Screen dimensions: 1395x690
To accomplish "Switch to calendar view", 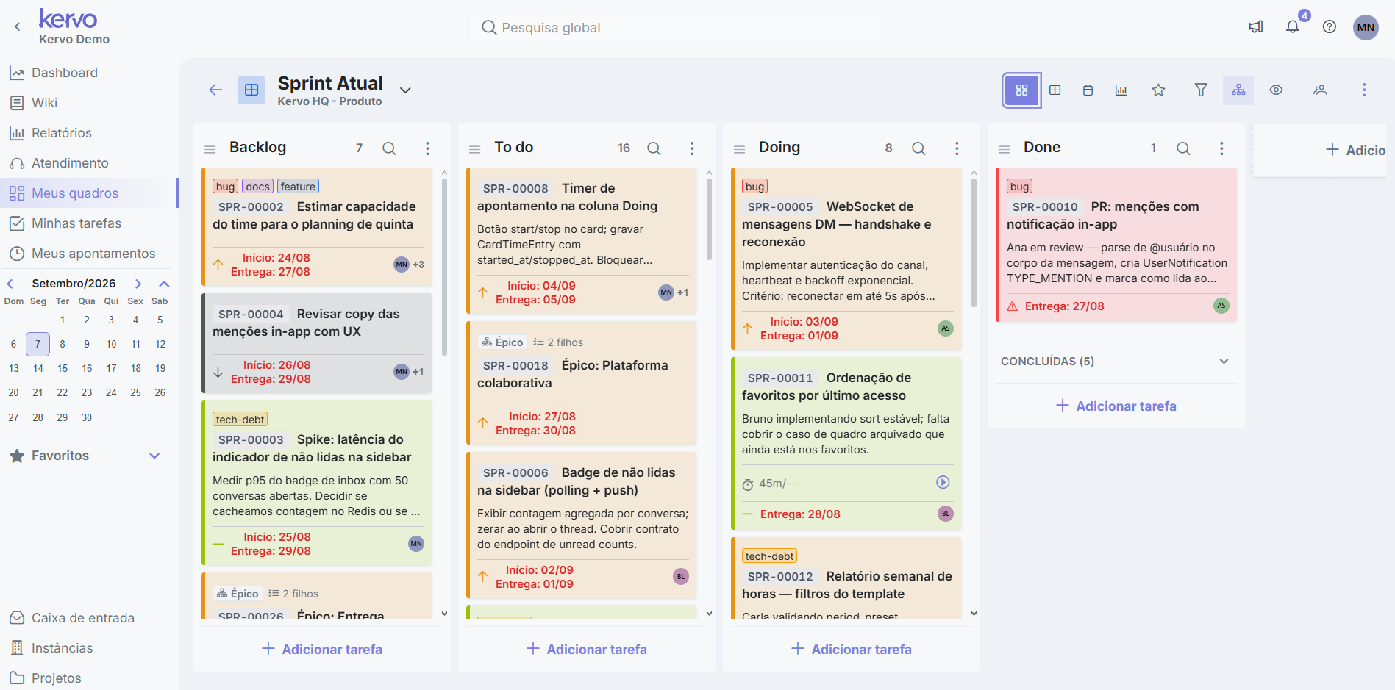I will click(x=1088, y=90).
